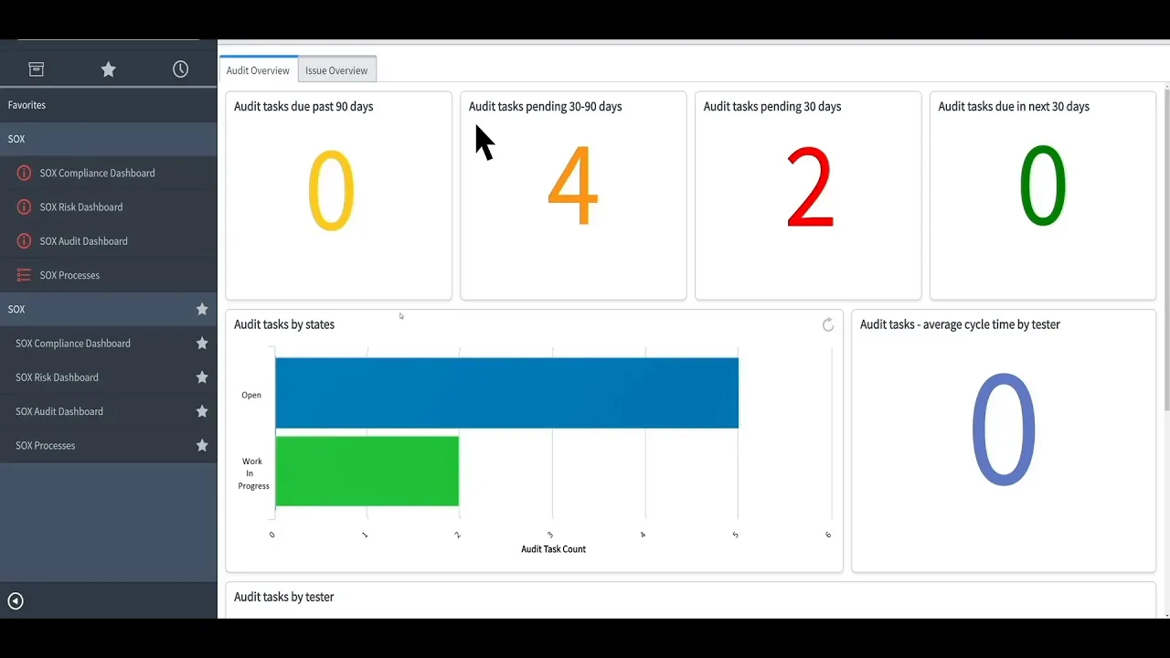Toggle favorite star for SOX Risk Dashboard module
This screenshot has height=658, width=1170.
click(202, 377)
